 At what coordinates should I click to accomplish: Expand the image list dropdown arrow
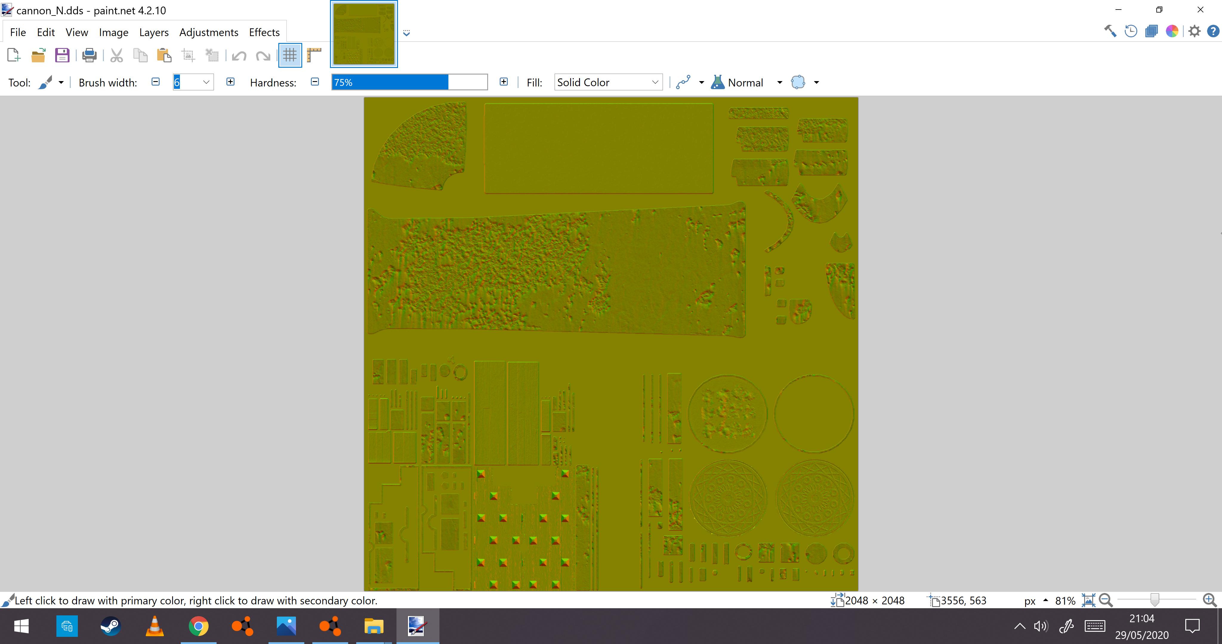[407, 33]
